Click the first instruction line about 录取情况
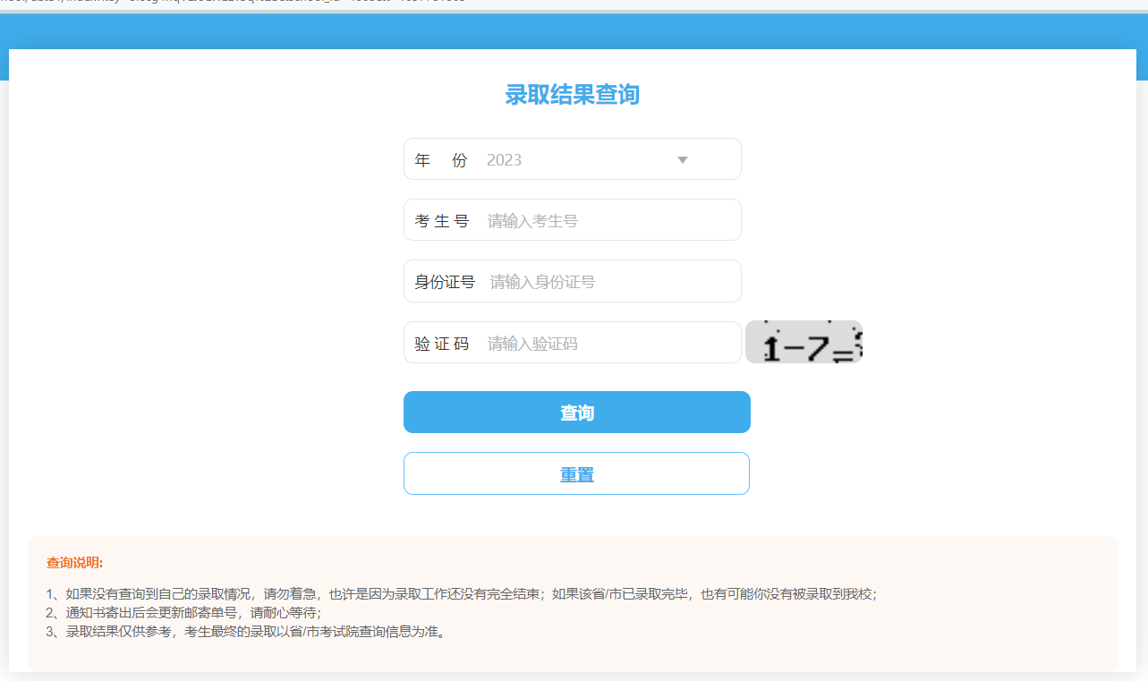 [x=462, y=594]
